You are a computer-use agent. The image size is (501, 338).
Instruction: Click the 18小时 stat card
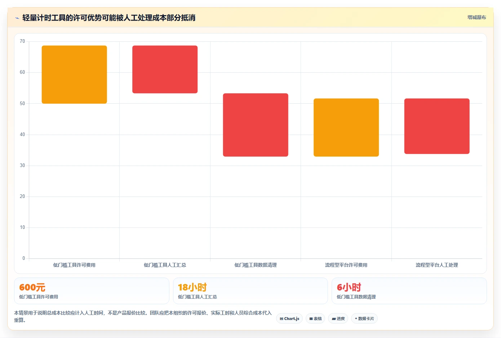pyautogui.click(x=250, y=291)
